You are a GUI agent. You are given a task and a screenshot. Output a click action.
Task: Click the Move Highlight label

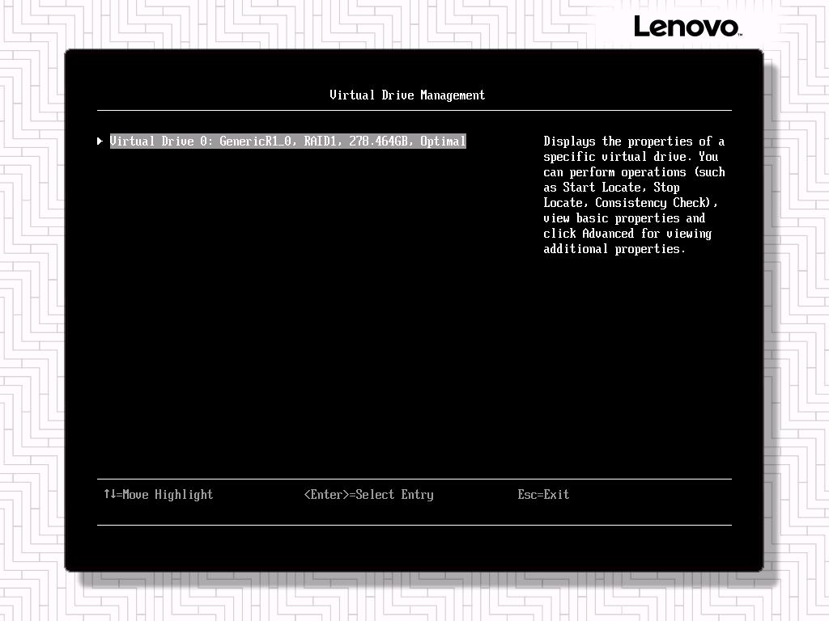168,494
